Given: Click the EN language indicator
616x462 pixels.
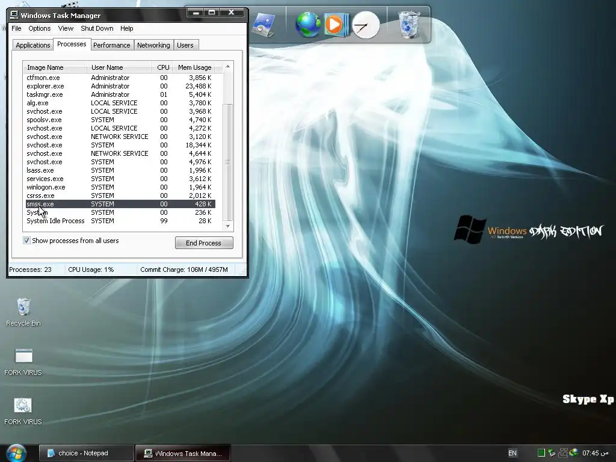Looking at the screenshot, I should (x=513, y=453).
